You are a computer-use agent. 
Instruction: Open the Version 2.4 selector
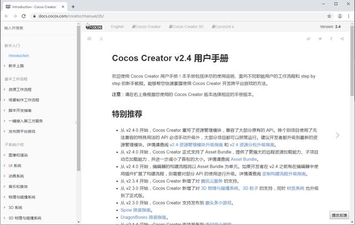[x=330, y=27]
